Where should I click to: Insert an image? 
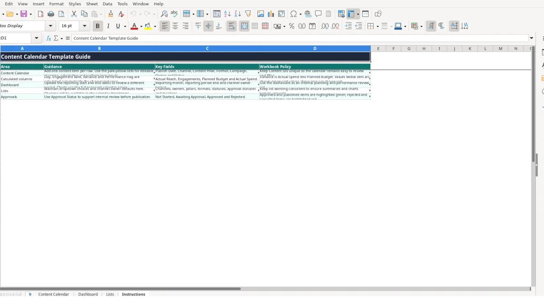point(261,14)
